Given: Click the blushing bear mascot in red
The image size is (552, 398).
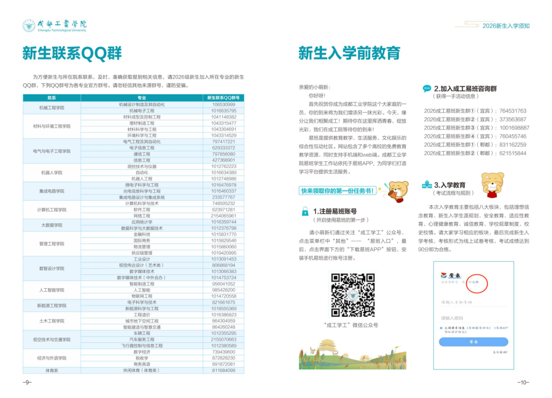Looking at the screenshot, I should pyautogui.click(x=492, y=185).
